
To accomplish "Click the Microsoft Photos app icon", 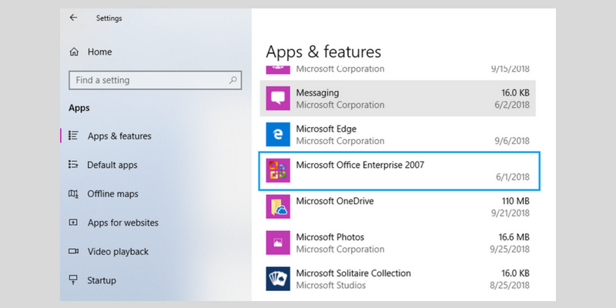I will click(x=278, y=243).
